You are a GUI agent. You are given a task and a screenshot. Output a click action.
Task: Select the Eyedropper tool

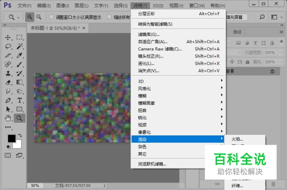coord(19,55)
